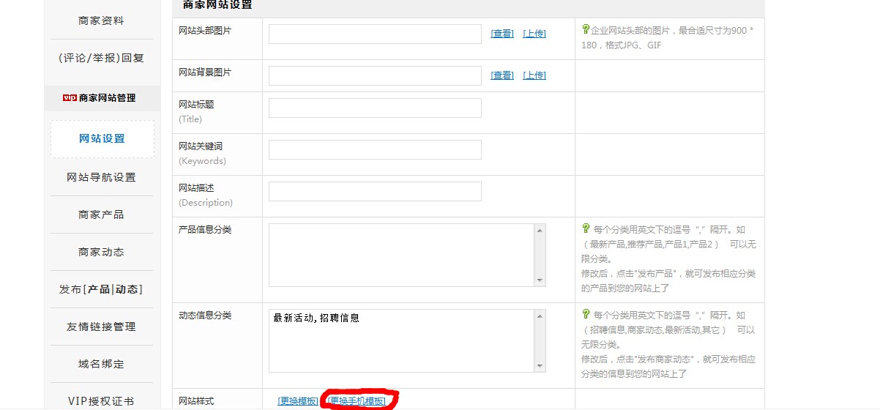The image size is (880, 410).
Task: Click the help icon beside the 动态信息分类 hint
Action: click(x=586, y=314)
